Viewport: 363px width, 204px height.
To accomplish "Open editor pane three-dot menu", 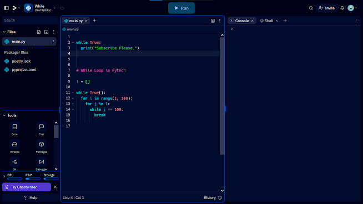I will tap(220, 21).
